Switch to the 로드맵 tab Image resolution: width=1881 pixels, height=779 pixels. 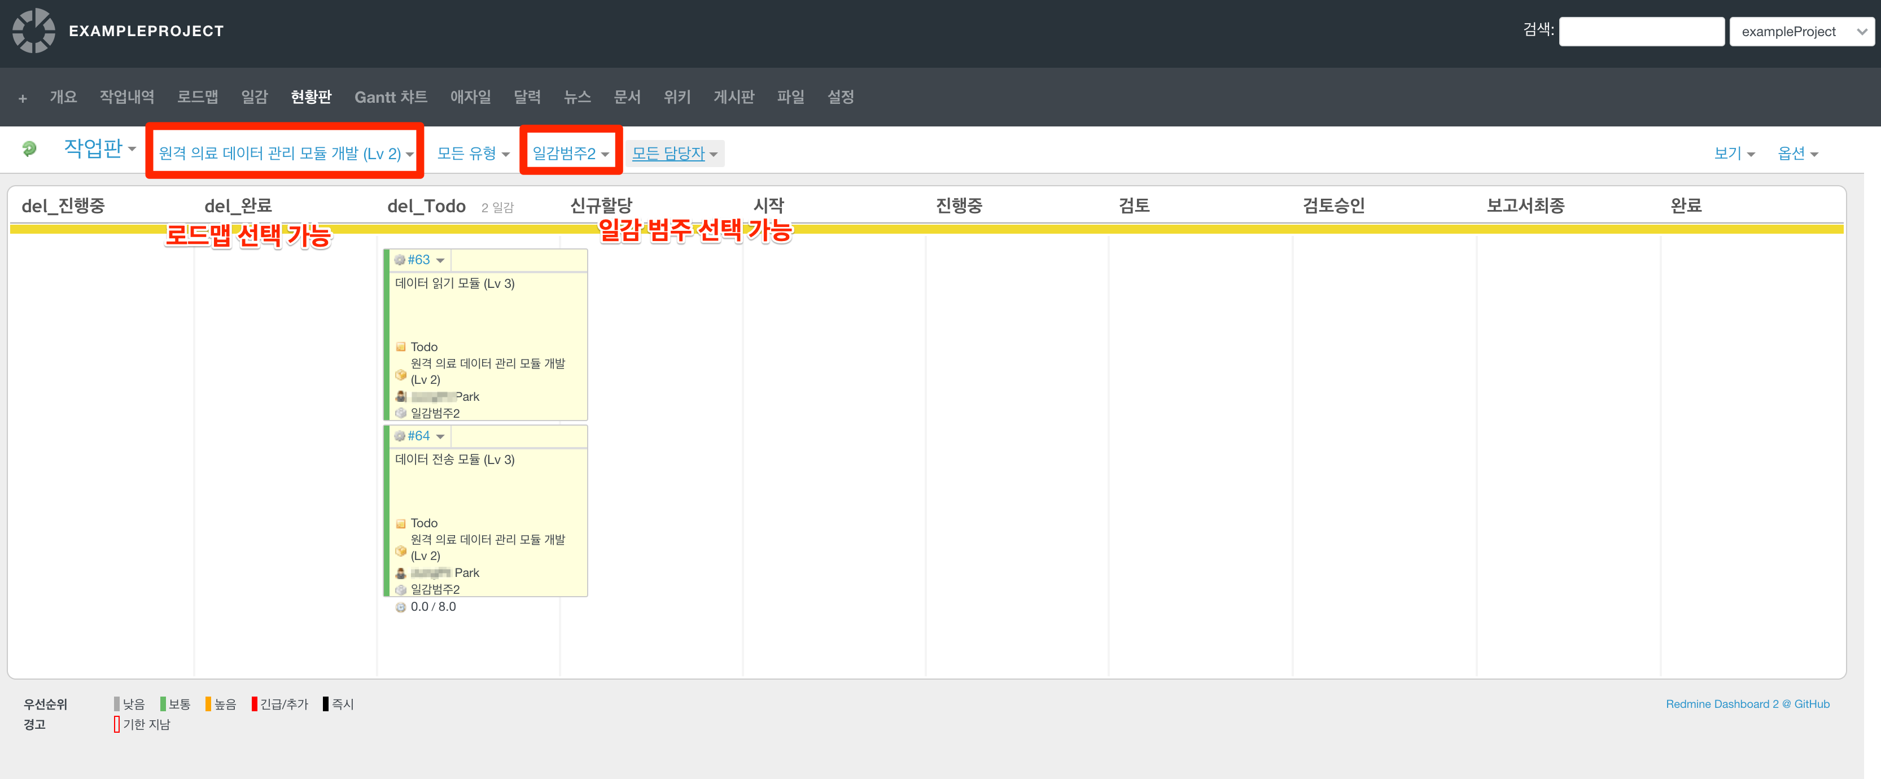tap(197, 97)
